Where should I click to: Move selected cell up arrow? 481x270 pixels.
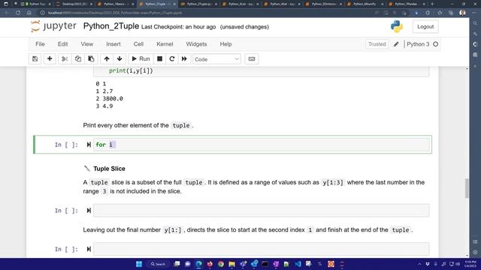click(x=107, y=58)
